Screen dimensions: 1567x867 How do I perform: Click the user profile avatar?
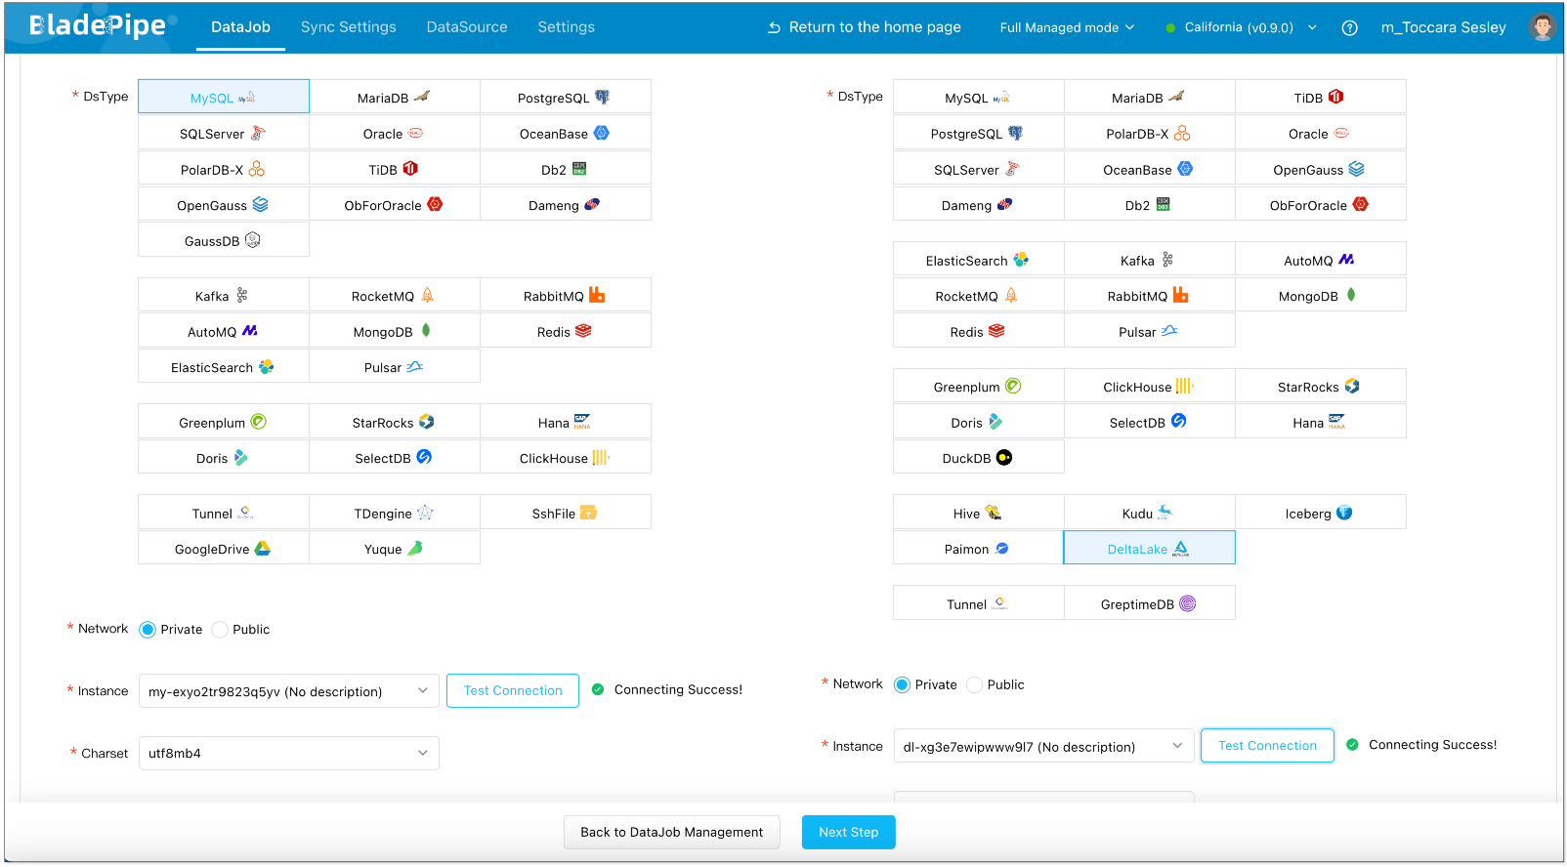(1542, 27)
